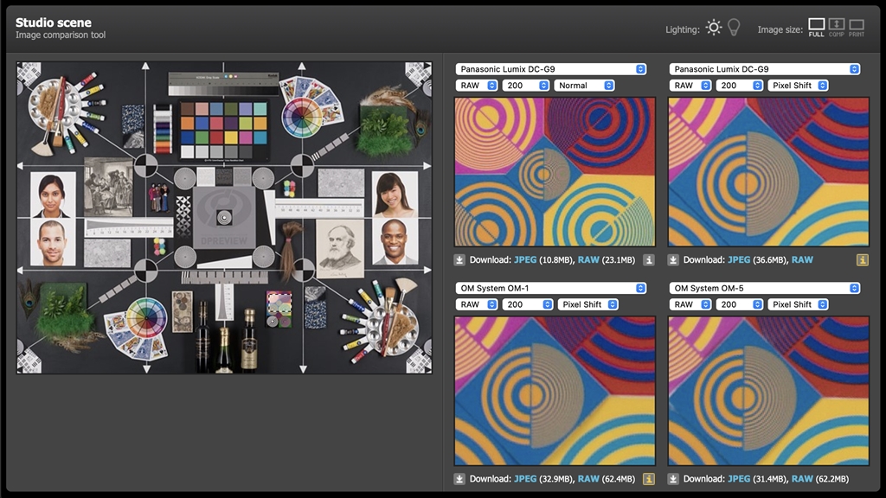Click top-left DC-G9 Normal crop preview
The height and width of the screenshot is (498, 886).
[x=555, y=172]
